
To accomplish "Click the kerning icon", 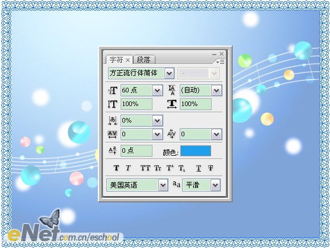I will pos(171,134).
